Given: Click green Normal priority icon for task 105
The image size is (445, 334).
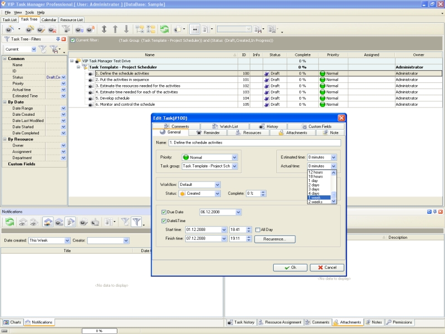Looking at the screenshot, I should point(323,105).
